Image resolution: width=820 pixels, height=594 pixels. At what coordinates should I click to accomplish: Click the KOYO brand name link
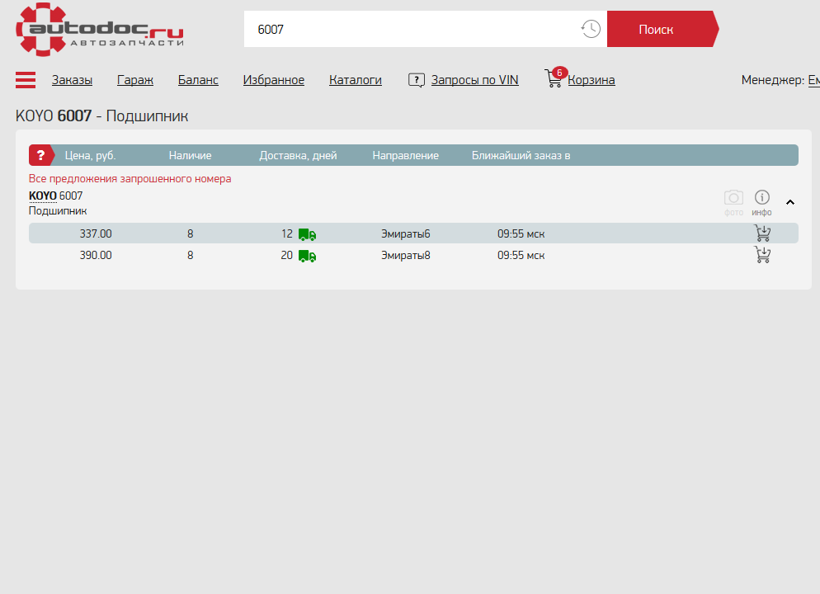(x=43, y=196)
